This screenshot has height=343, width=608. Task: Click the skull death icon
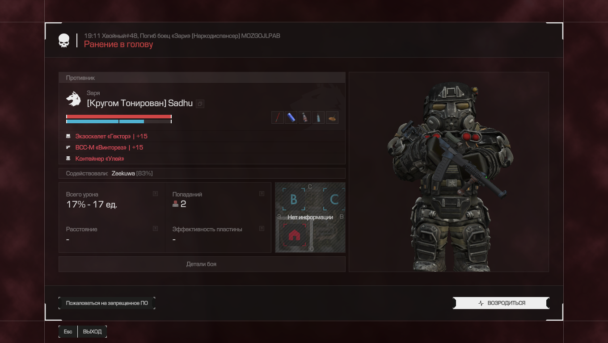(x=64, y=41)
